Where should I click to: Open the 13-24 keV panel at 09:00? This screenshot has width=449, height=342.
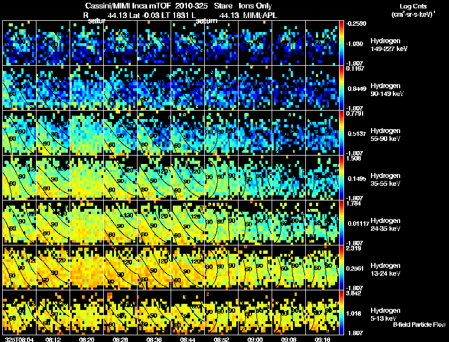(x=255, y=268)
